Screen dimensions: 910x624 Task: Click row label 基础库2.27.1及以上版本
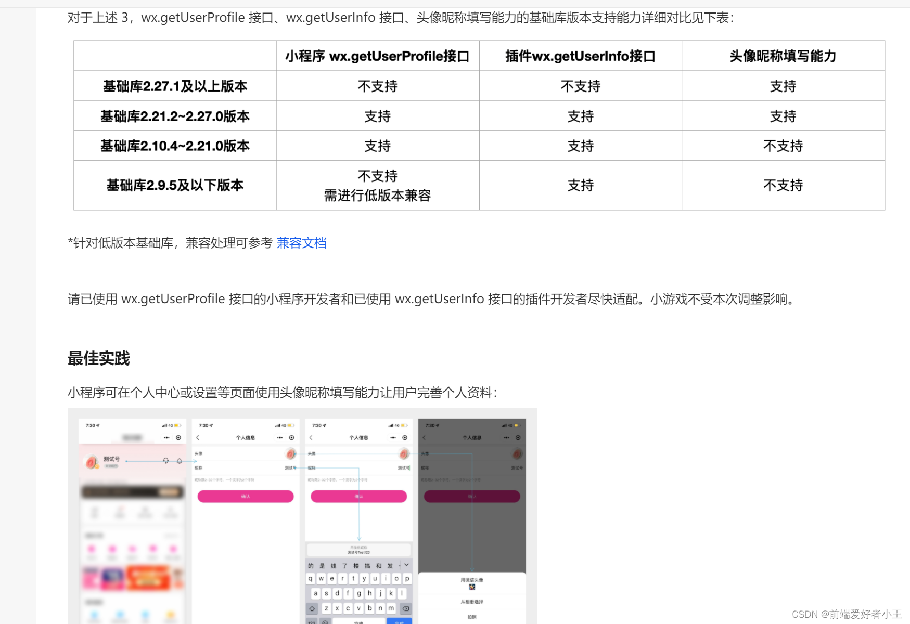[175, 86]
